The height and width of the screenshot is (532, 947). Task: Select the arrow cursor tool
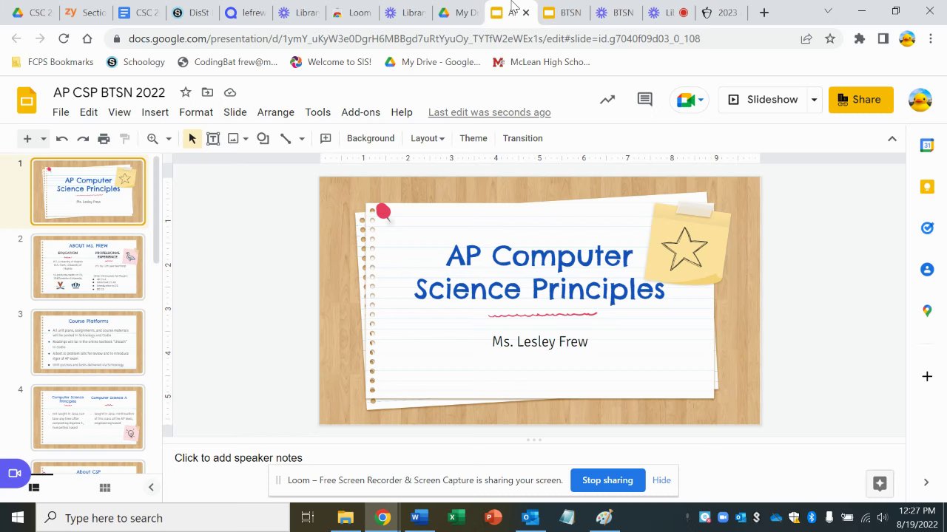pyautogui.click(x=192, y=138)
